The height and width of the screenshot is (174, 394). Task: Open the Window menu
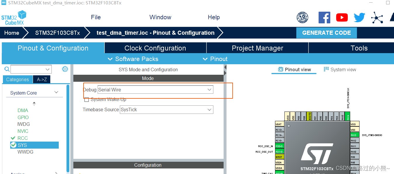pos(160,17)
